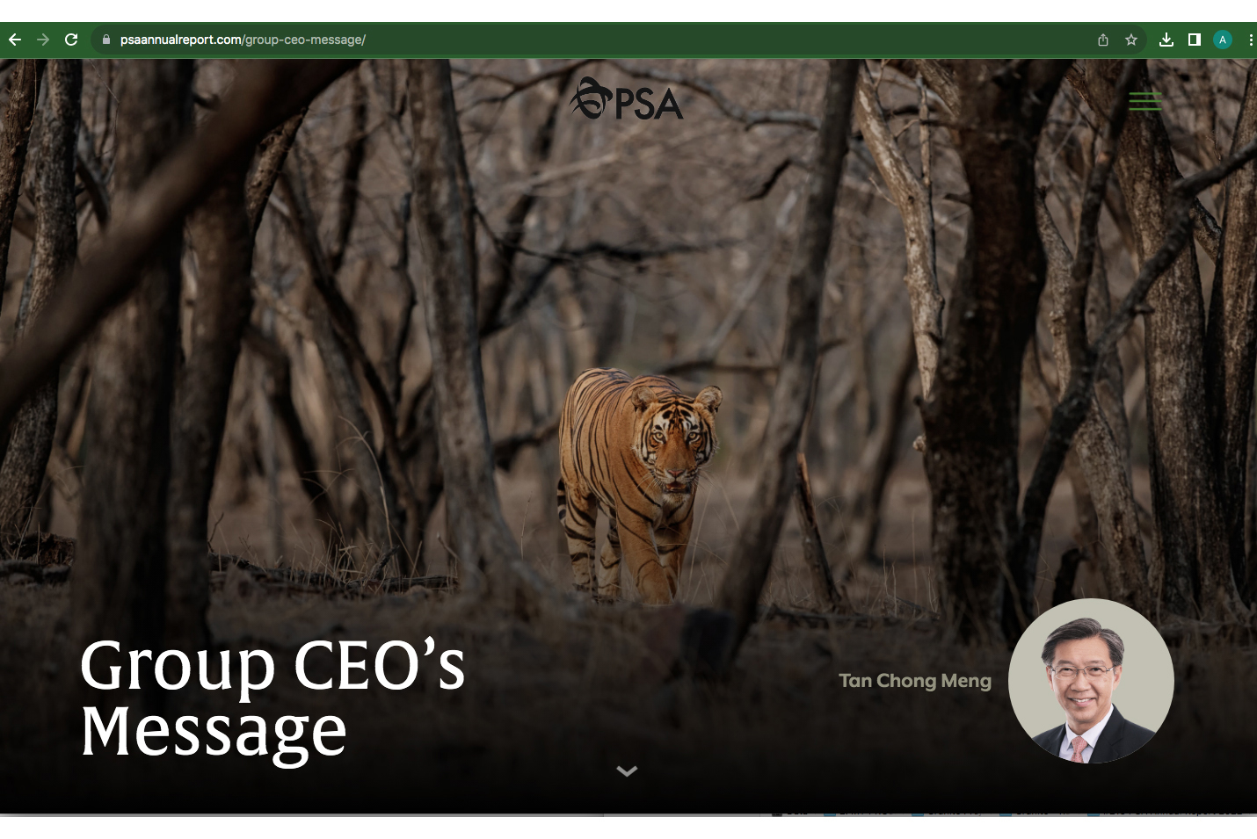The image size is (1257, 839).
Task: Bookmark this page with the star icon
Action: point(1131,40)
